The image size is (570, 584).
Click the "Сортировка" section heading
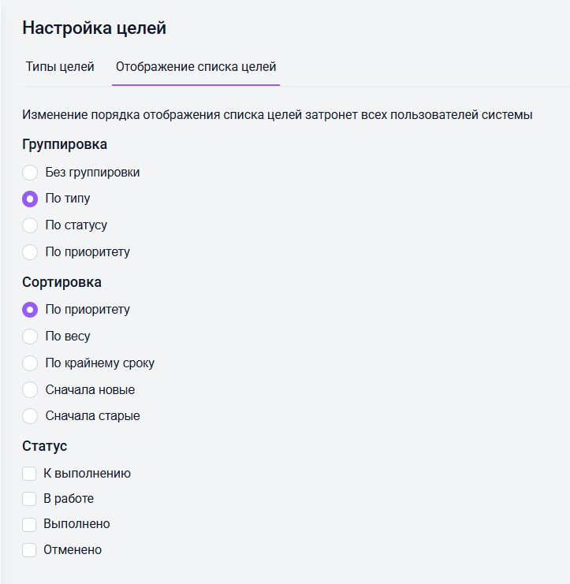pos(61,282)
